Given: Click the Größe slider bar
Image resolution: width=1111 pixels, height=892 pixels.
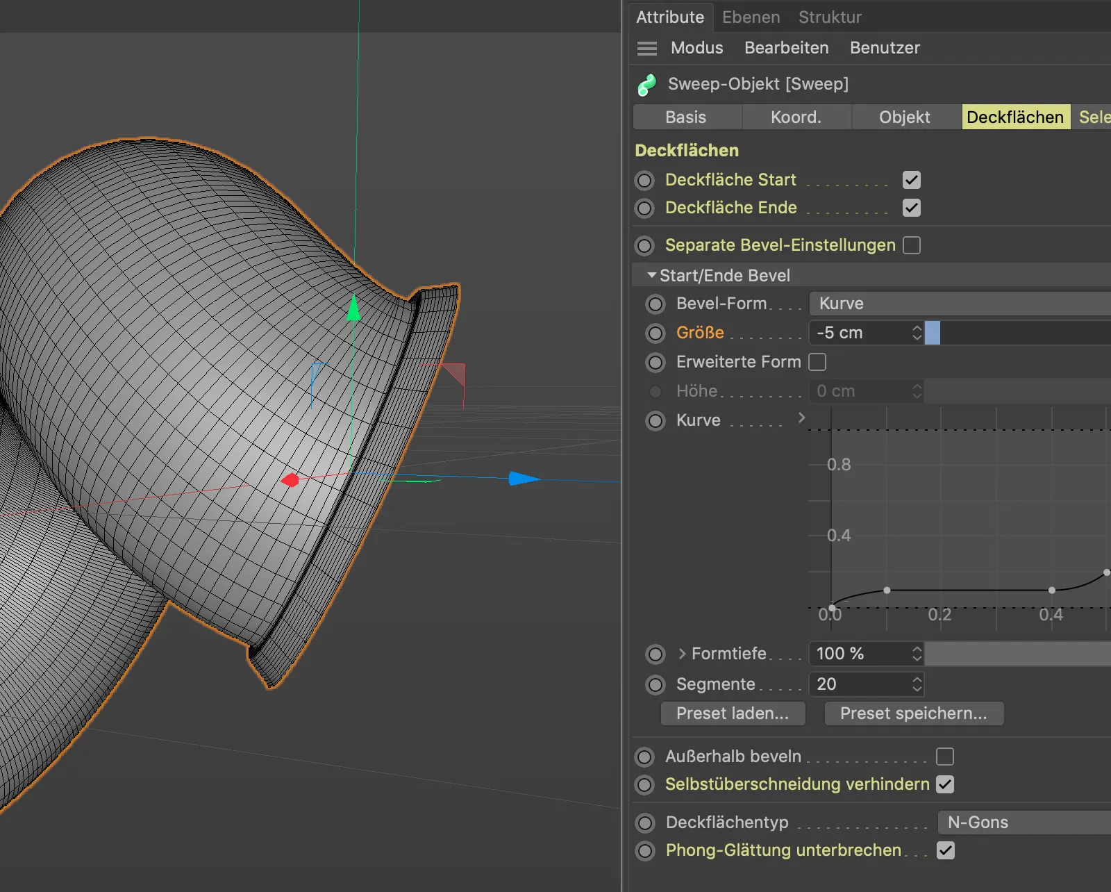Looking at the screenshot, I should tap(1018, 333).
